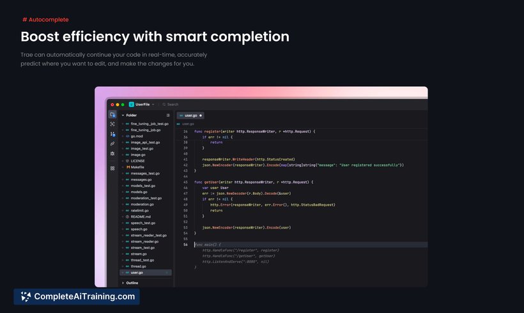Click the Makefile orange M icon
The height and width of the screenshot is (313, 524).
click(x=128, y=167)
